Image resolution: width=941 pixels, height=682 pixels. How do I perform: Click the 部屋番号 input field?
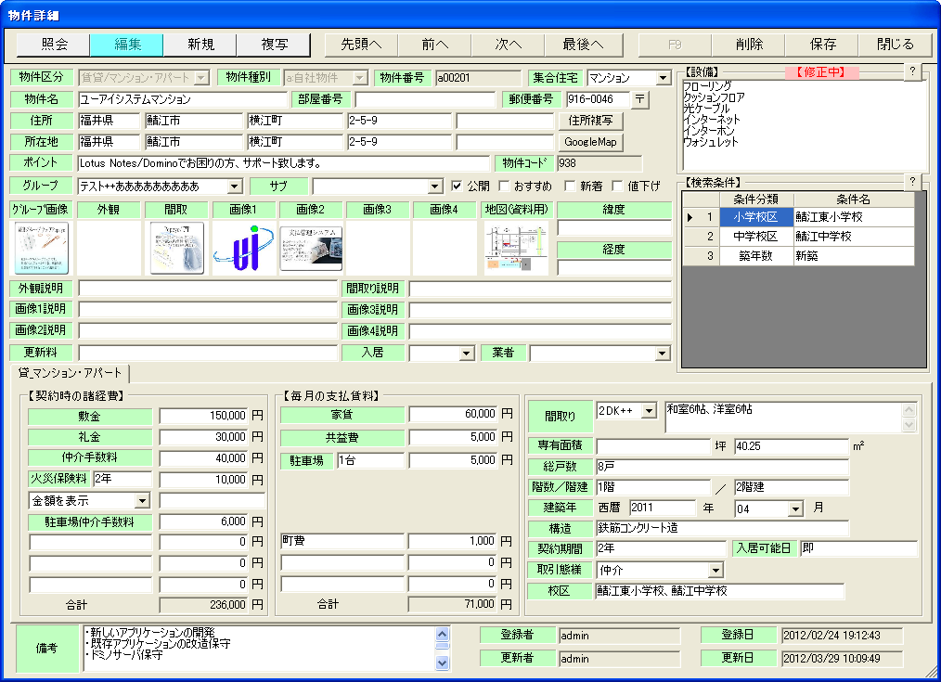click(425, 99)
